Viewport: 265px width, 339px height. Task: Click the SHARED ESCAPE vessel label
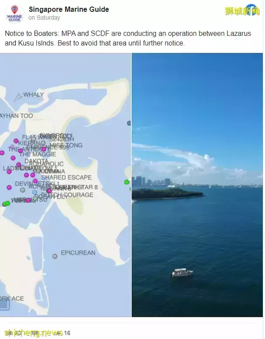(x=66, y=178)
